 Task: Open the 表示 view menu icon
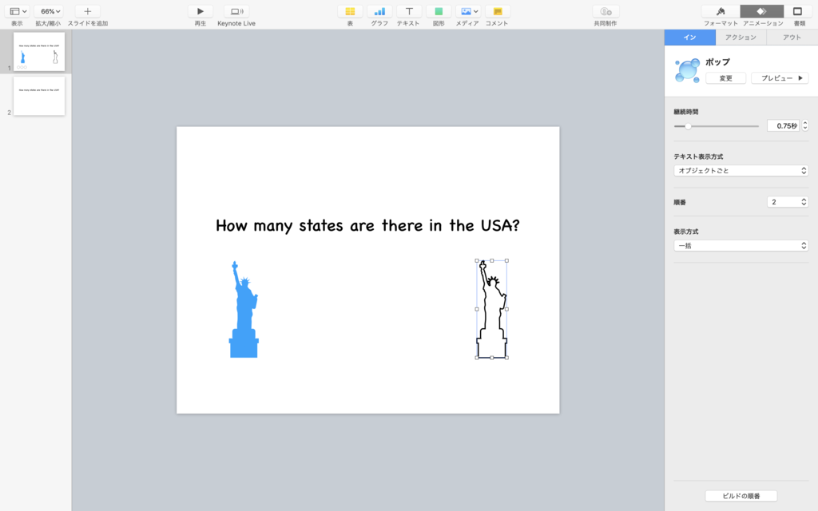[x=18, y=11]
